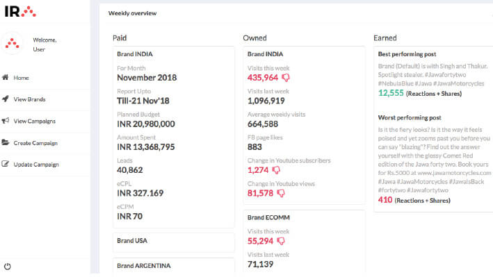Click the 410 reactions count

(x=385, y=200)
